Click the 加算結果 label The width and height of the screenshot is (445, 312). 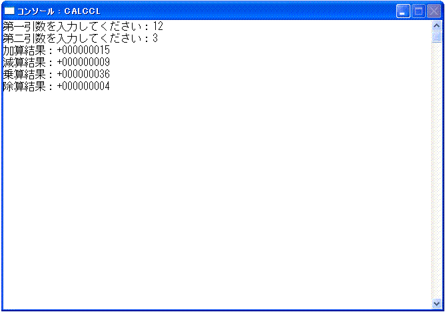24,50
